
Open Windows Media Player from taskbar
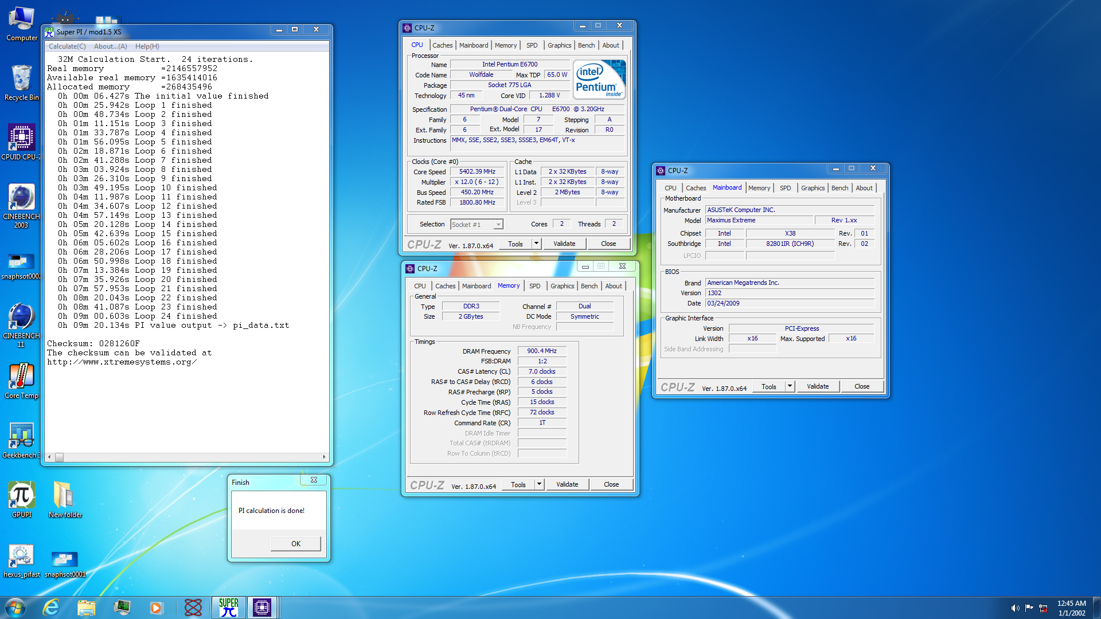tap(155, 608)
